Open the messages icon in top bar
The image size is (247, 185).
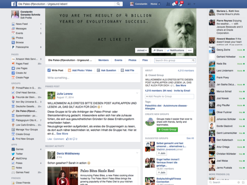coord(174,4)
